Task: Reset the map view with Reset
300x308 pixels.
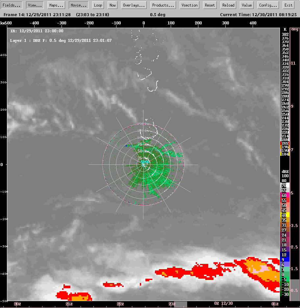Action: point(210,5)
